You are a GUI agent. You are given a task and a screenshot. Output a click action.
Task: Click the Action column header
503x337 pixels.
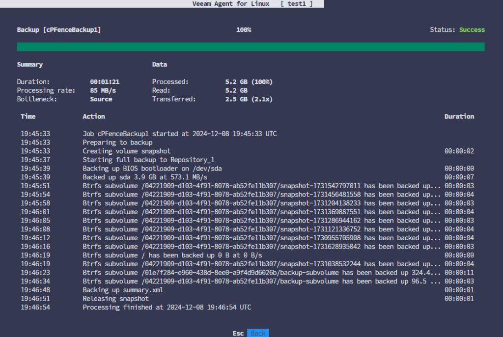tap(94, 116)
